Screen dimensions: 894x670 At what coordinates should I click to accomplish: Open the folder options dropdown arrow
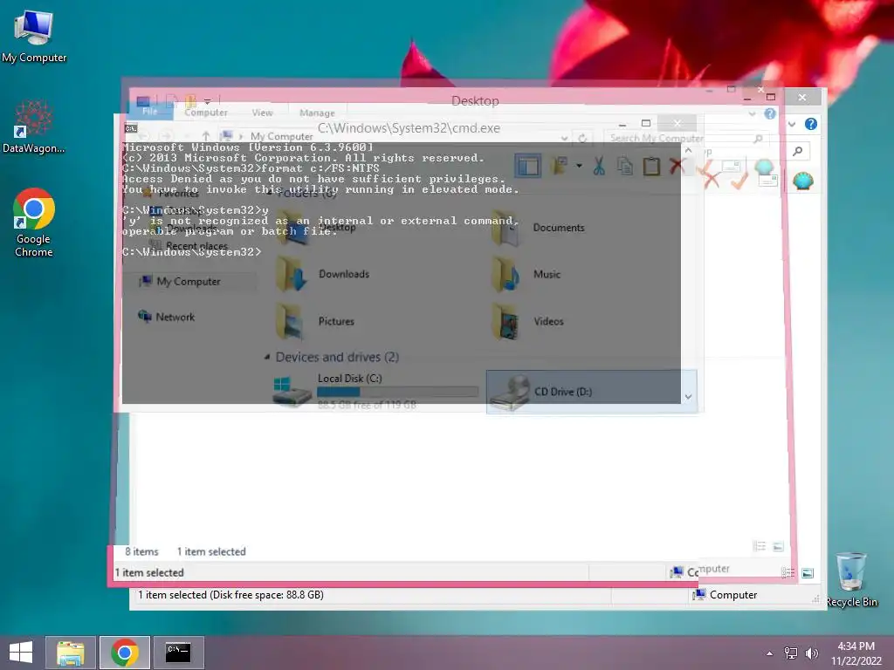pos(579,166)
